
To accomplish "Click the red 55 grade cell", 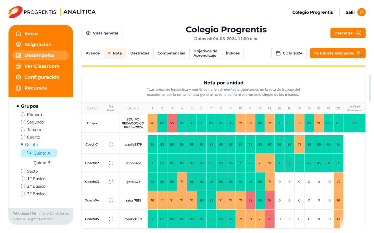I will pos(172,123).
